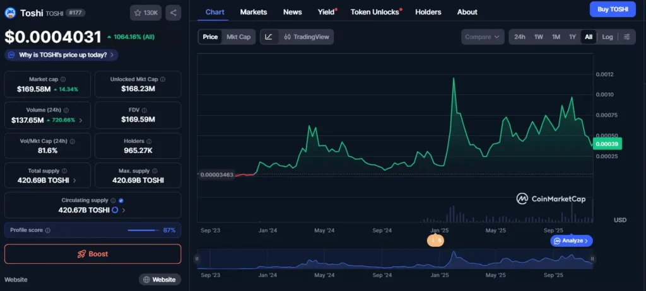Image resolution: width=646 pixels, height=291 pixels.
Task: Click the verified badge by Circulating supply
Action: 120,200
